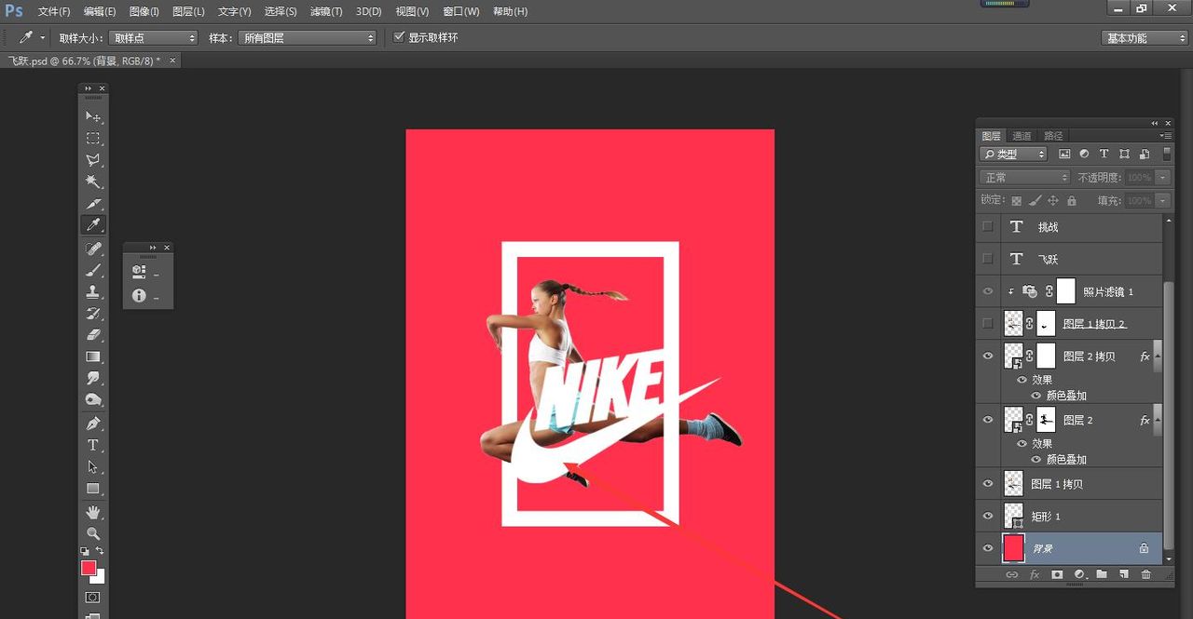The height and width of the screenshot is (619, 1193).
Task: Hide the 矩形 1 layer
Action: coord(988,517)
